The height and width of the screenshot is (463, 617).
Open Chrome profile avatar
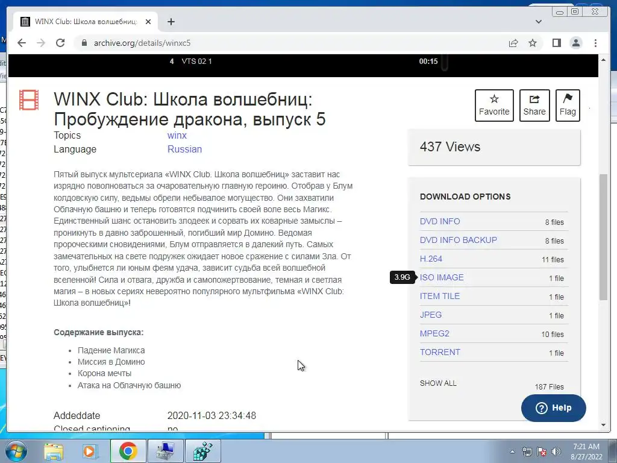click(575, 43)
